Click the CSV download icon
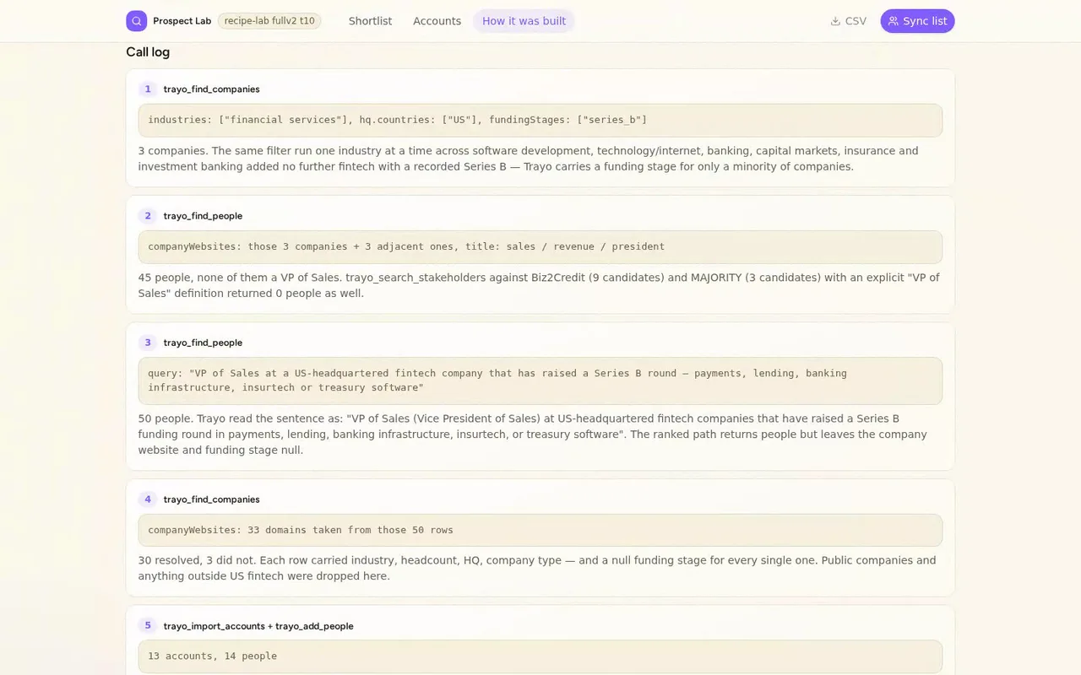Viewport: 1081px width, 675px height. (x=835, y=21)
